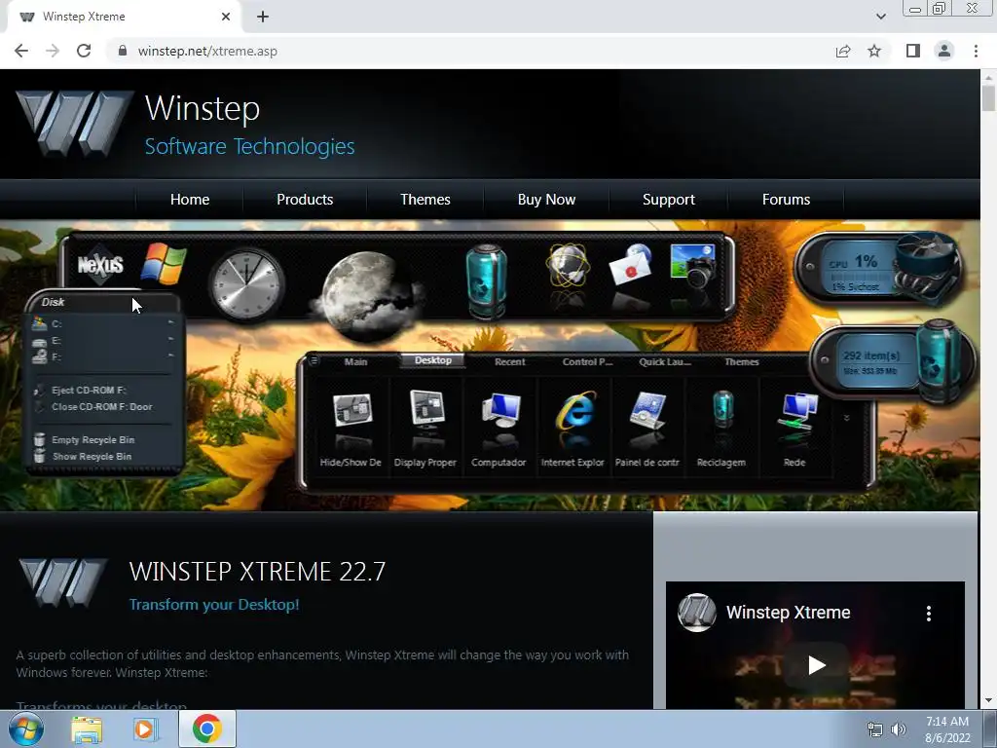This screenshot has width=997, height=748.
Task: Expand shelf with the double chevron
Action: click(x=846, y=418)
